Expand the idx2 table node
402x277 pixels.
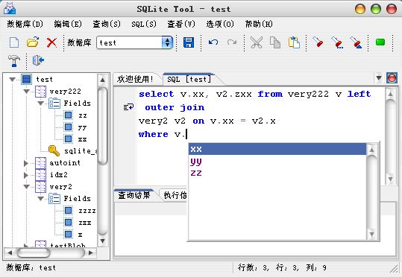tap(26, 175)
